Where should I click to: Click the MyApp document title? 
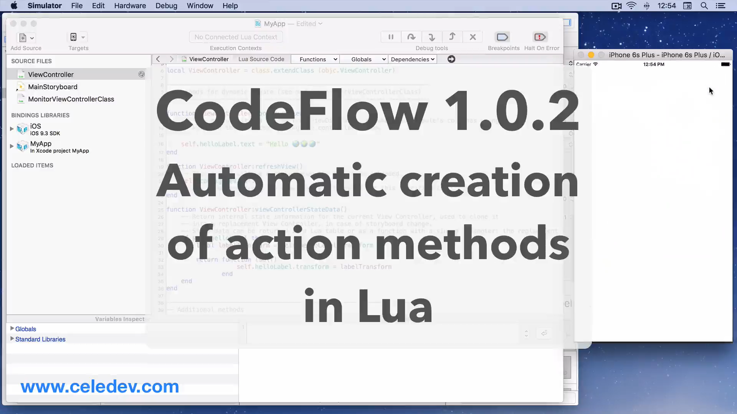click(275, 24)
